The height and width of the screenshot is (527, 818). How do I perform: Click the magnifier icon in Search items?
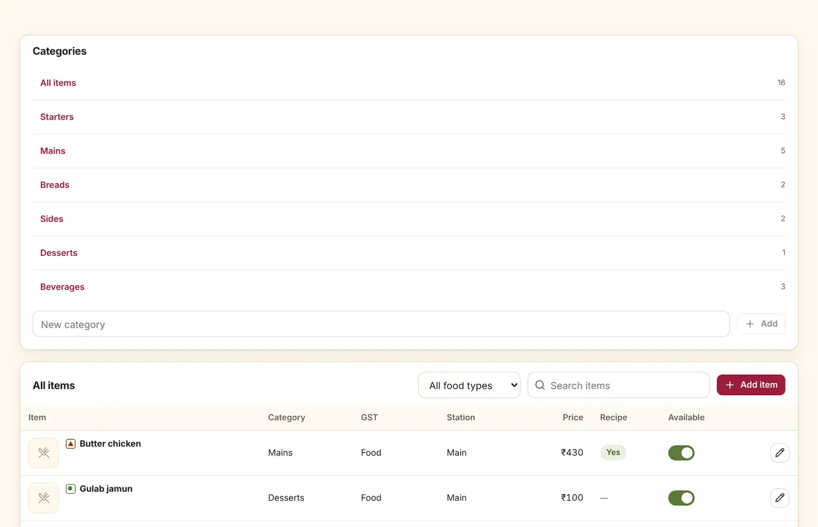tap(540, 385)
